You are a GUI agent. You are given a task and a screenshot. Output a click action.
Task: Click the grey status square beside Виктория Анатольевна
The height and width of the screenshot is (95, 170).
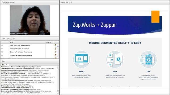pyautogui.click(x=2, y=45)
